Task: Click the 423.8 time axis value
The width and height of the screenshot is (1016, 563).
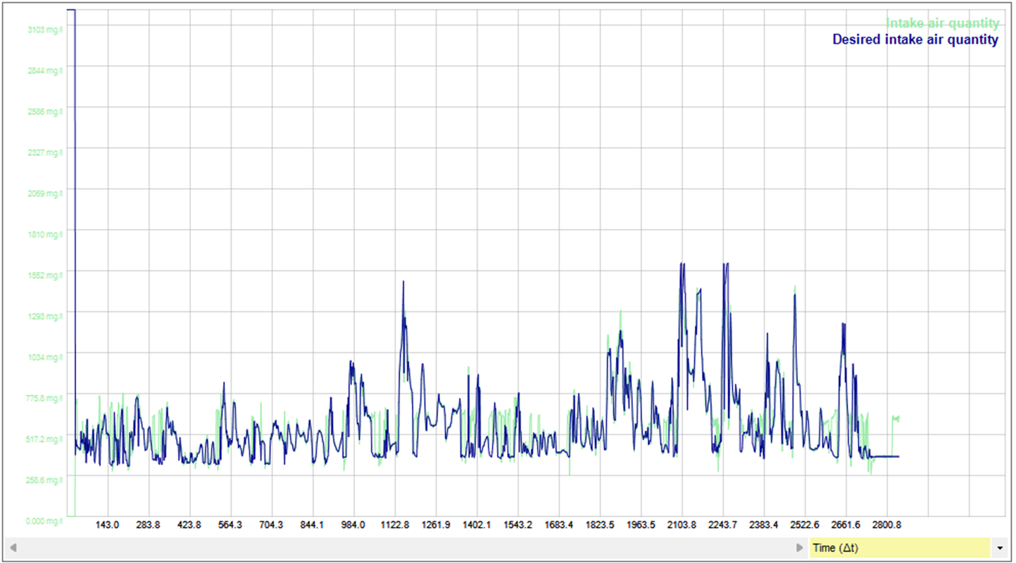Action: (190, 525)
